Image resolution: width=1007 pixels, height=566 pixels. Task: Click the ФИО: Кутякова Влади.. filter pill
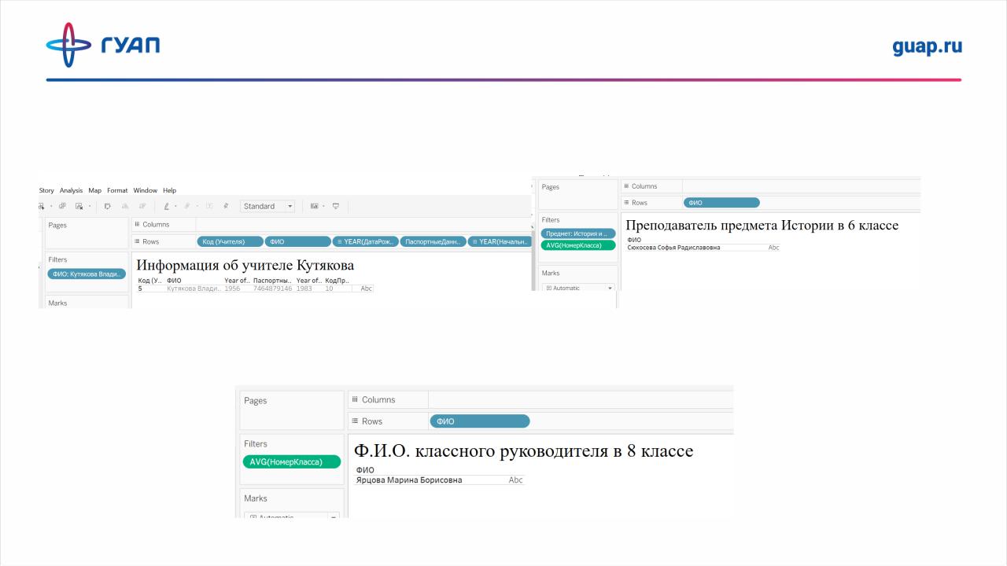(87, 274)
